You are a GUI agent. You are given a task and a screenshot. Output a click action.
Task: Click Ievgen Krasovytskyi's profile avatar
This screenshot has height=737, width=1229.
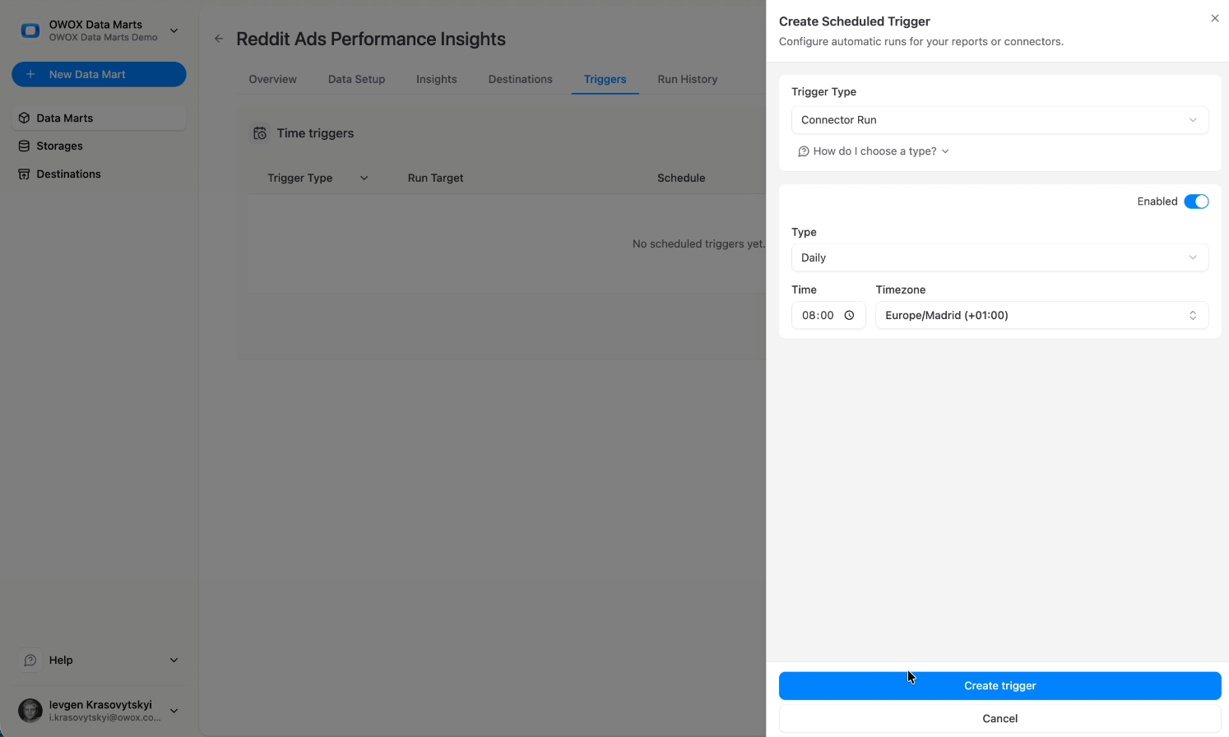click(30, 710)
